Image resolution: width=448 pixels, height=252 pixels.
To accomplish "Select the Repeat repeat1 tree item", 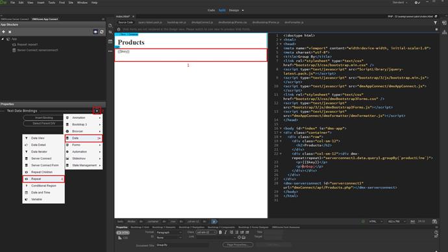I will pyautogui.click(x=25, y=45).
